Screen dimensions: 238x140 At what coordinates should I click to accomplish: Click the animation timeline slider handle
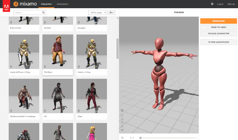pos(140,138)
